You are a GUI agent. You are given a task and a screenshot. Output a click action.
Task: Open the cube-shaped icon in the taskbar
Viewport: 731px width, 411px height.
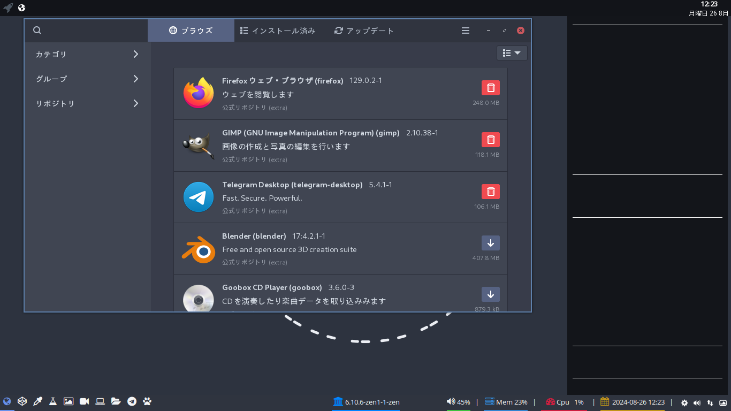(x=22, y=401)
